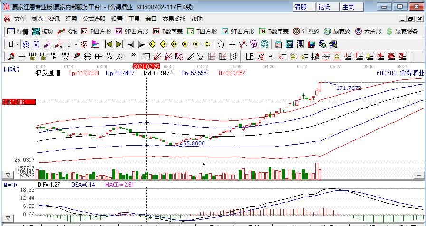The height and width of the screenshot is (226, 426).
Task: Click the 客服 customer service button
Action: point(304,7)
